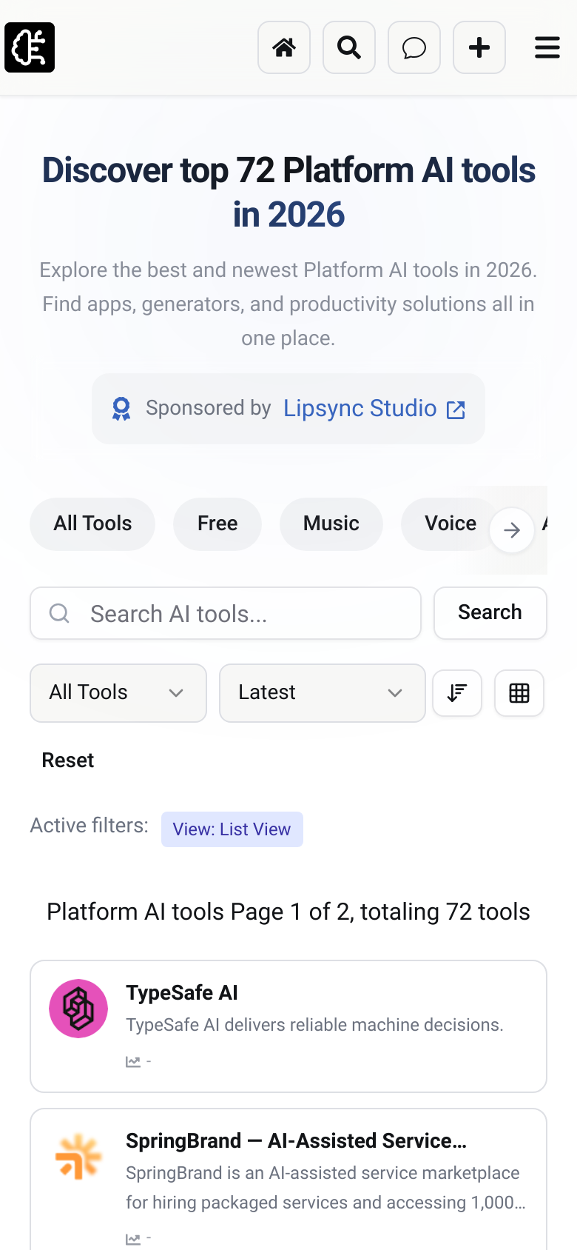
Task: Switch to grid view icon
Action: pyautogui.click(x=519, y=693)
